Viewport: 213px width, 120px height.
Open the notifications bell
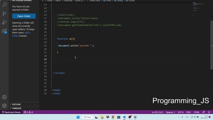tap(209, 112)
